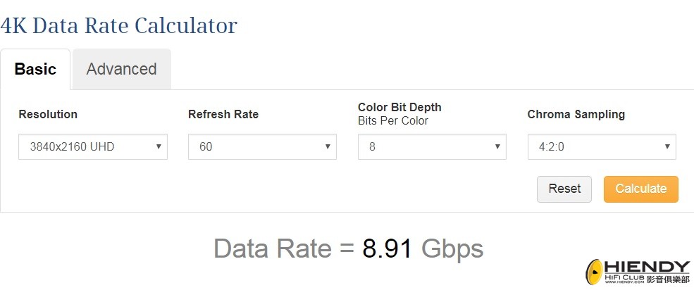Click the Chroma Sampling field label
This screenshot has height=290, width=694.
[x=576, y=115]
